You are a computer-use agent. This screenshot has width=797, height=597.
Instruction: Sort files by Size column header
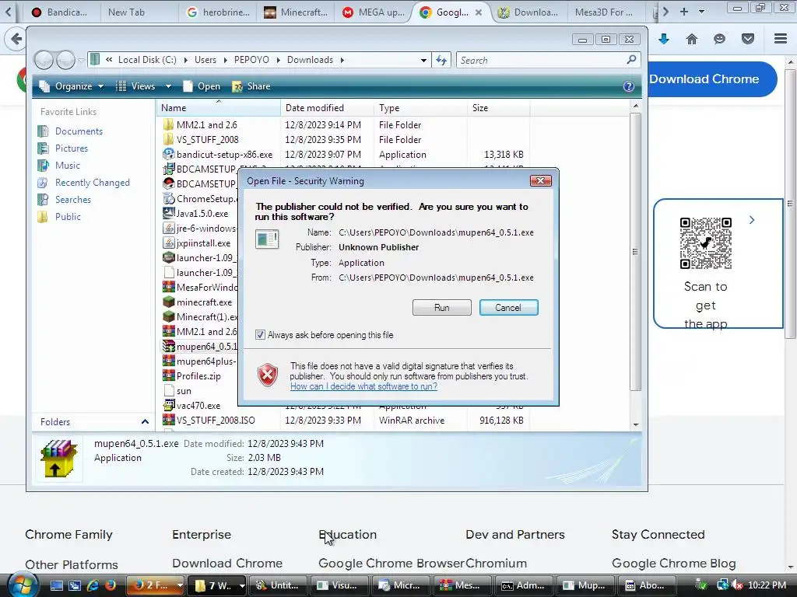(x=498, y=107)
